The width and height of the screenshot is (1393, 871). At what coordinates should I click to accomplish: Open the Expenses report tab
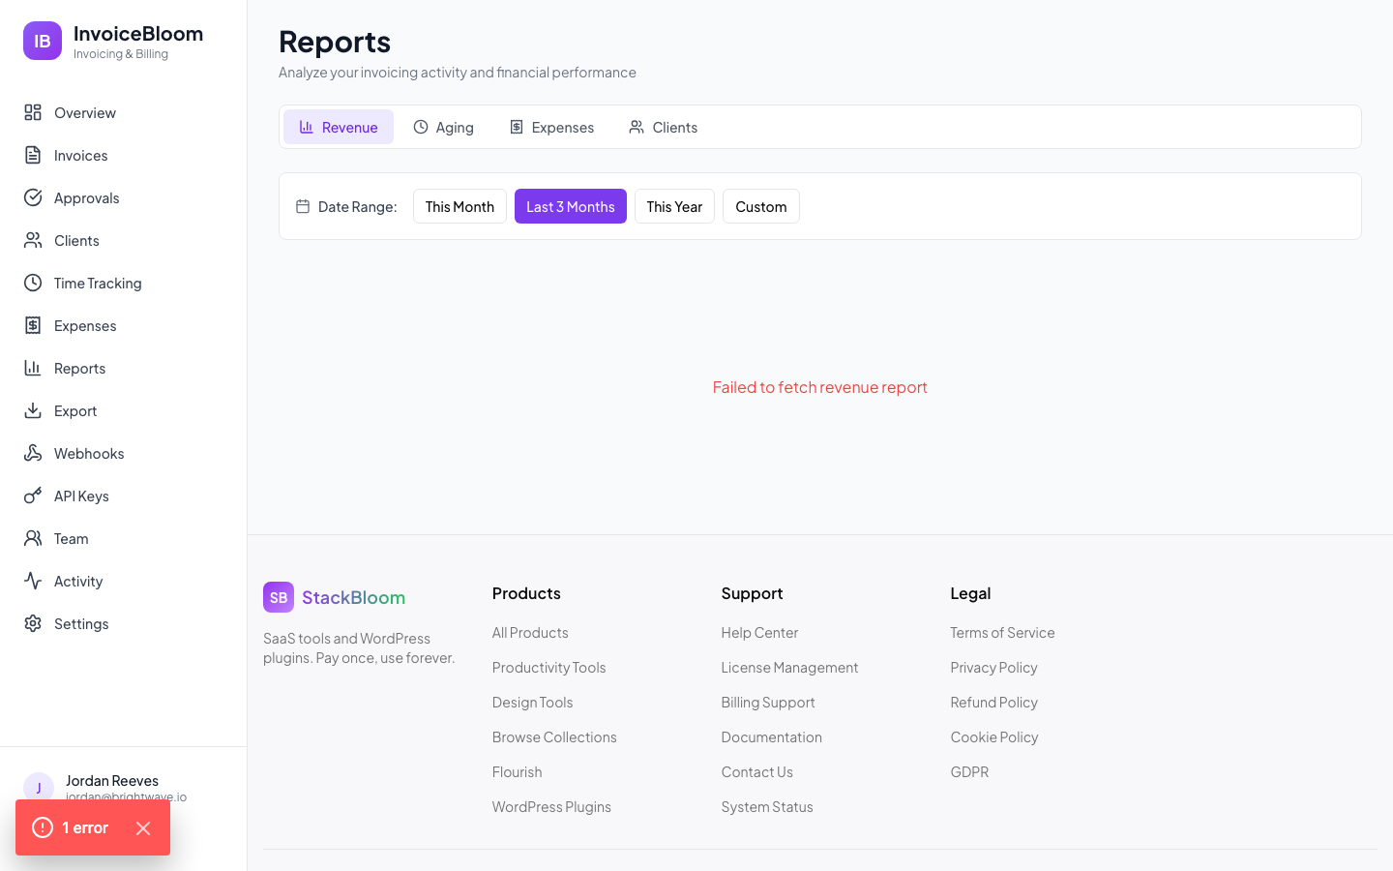[551, 127]
